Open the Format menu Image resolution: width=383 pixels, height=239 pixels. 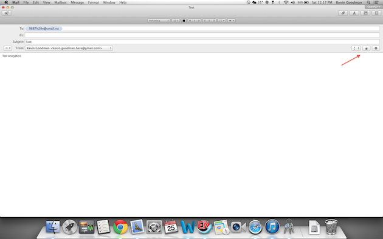point(93,2)
